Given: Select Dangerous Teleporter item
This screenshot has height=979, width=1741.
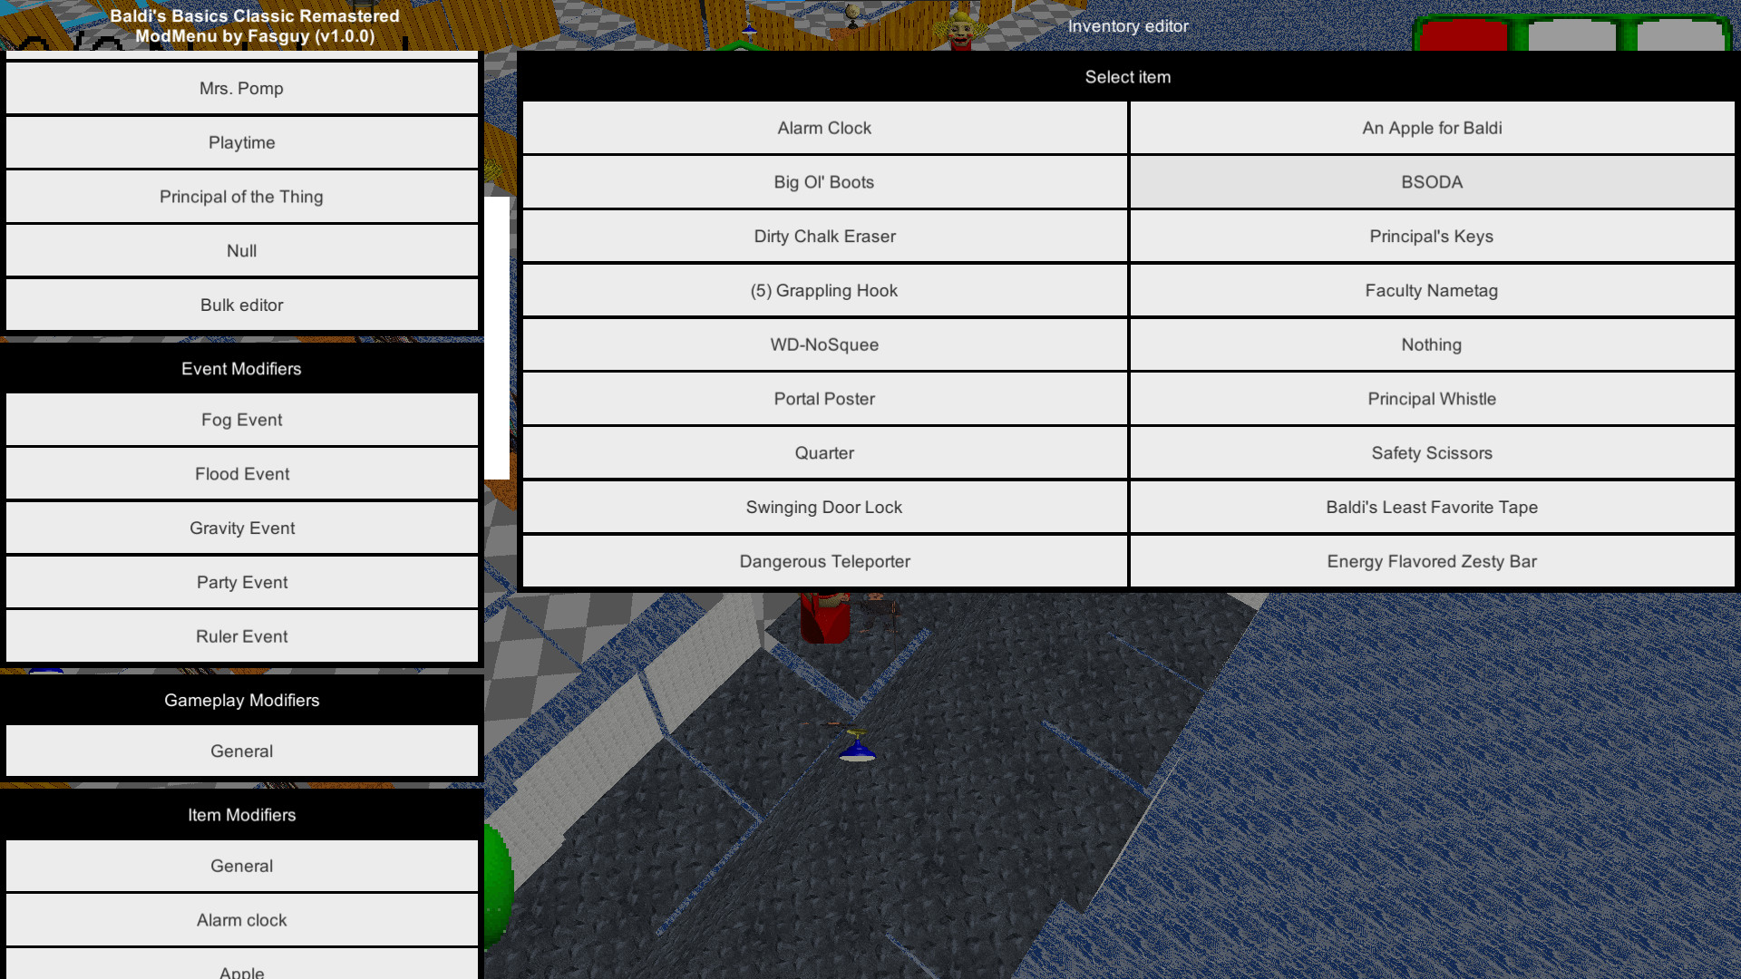Looking at the screenshot, I should 824,560.
